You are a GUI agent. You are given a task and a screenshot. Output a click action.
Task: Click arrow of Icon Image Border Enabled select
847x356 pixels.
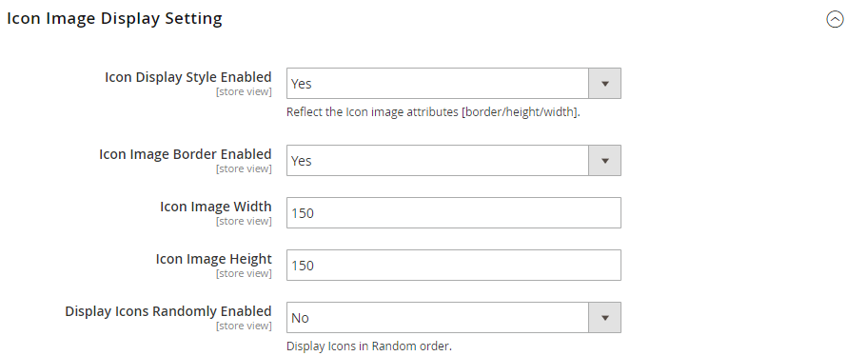click(x=605, y=161)
